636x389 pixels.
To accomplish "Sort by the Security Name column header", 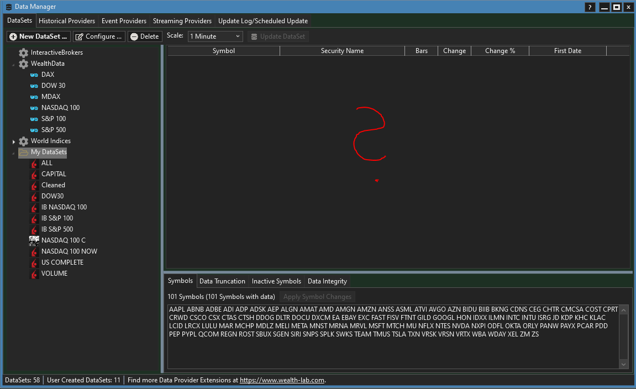I will coord(343,51).
